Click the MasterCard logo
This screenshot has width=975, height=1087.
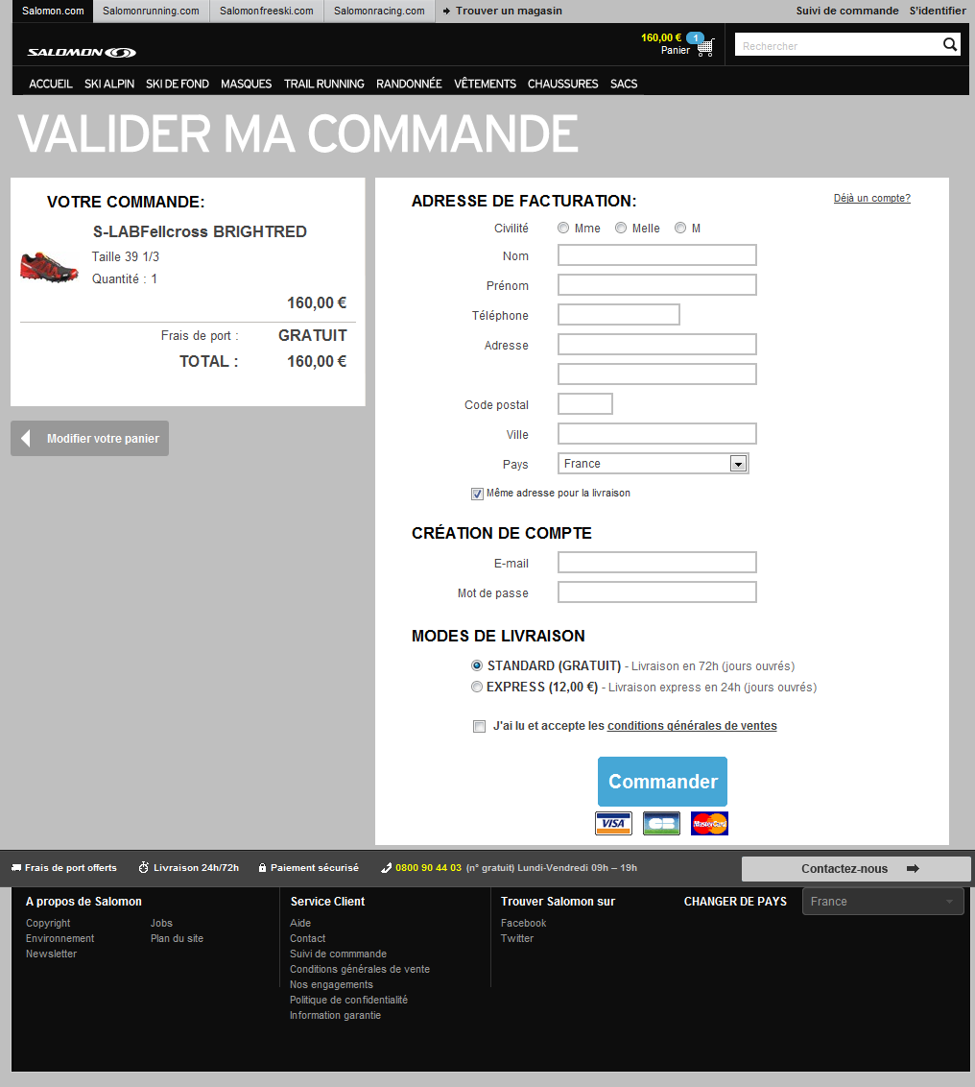(x=709, y=823)
